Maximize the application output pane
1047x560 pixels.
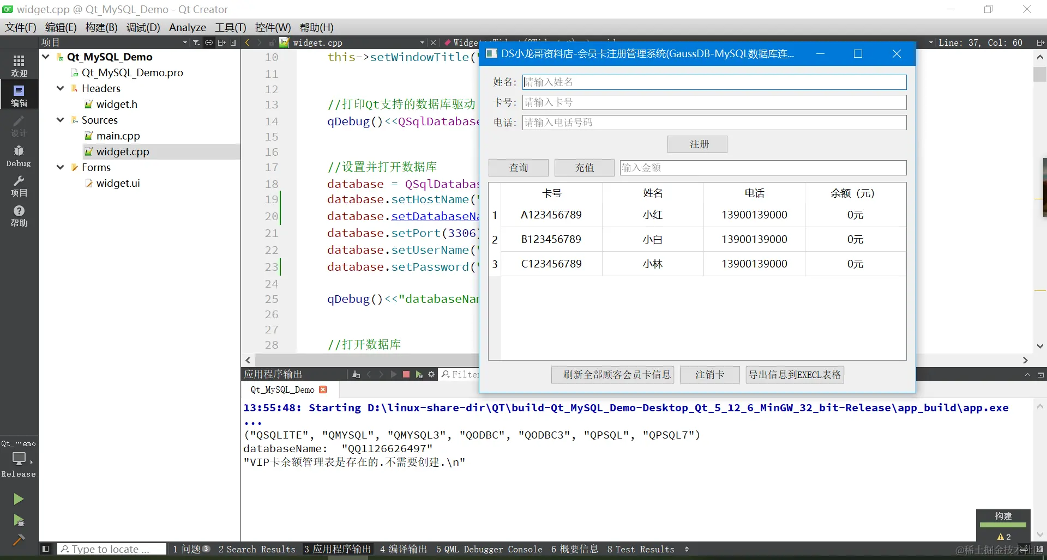(x=1027, y=375)
